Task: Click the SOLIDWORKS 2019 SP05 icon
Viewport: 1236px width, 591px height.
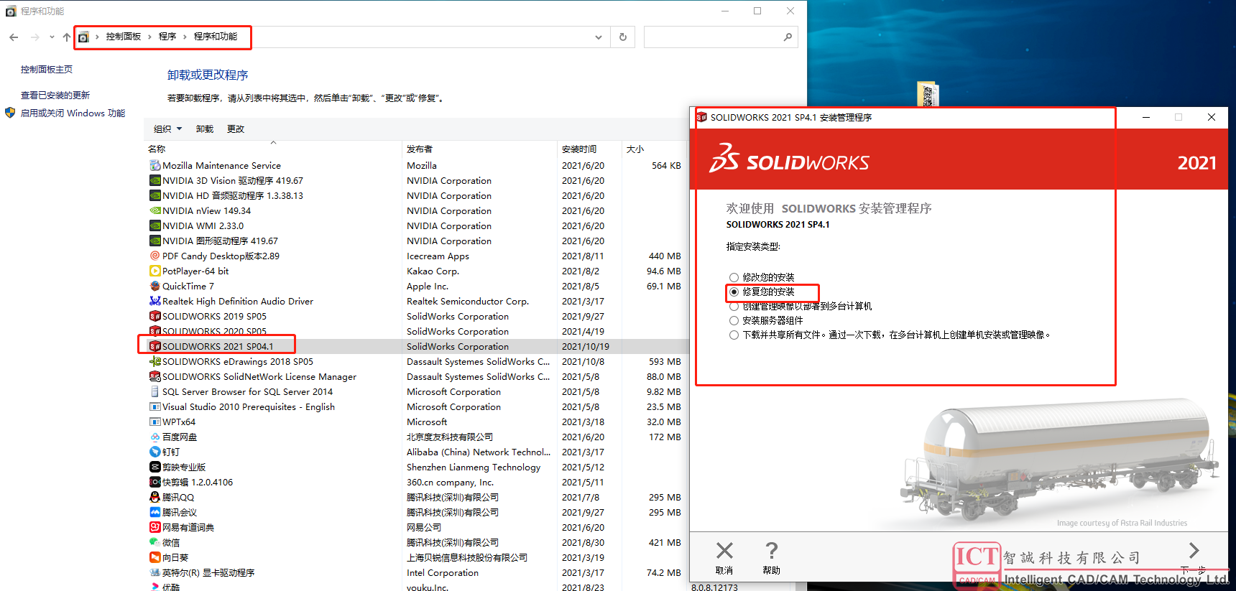Action: click(x=154, y=316)
